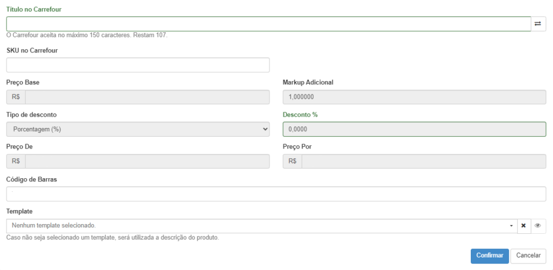Click the Preço Por value field
Screen dimensions: 553x270
(424, 161)
